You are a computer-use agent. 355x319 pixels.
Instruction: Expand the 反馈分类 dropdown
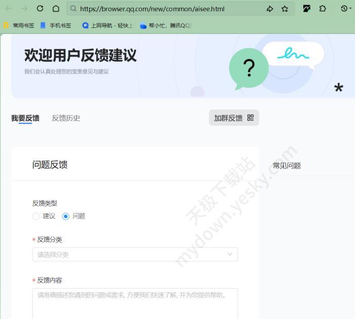(x=135, y=255)
